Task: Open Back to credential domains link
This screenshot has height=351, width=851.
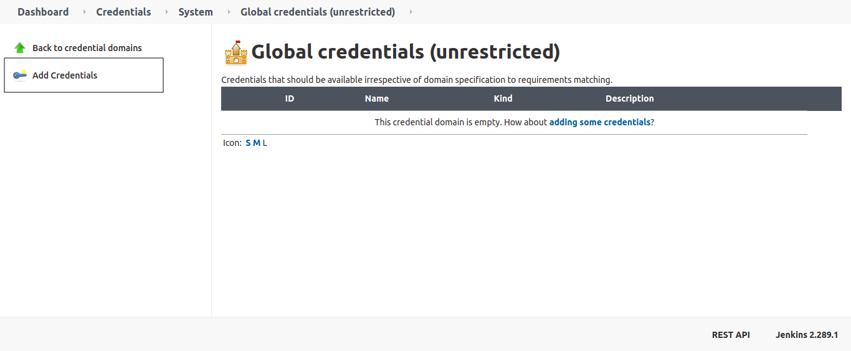Action: coord(87,48)
